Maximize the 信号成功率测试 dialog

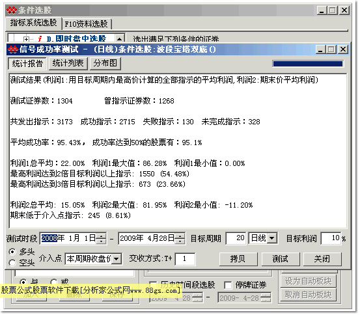[331, 49]
